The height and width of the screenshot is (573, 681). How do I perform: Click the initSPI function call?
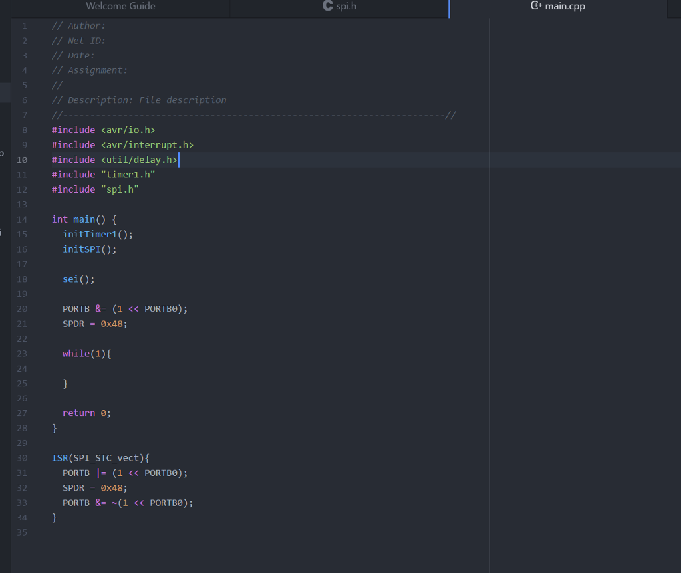point(83,249)
